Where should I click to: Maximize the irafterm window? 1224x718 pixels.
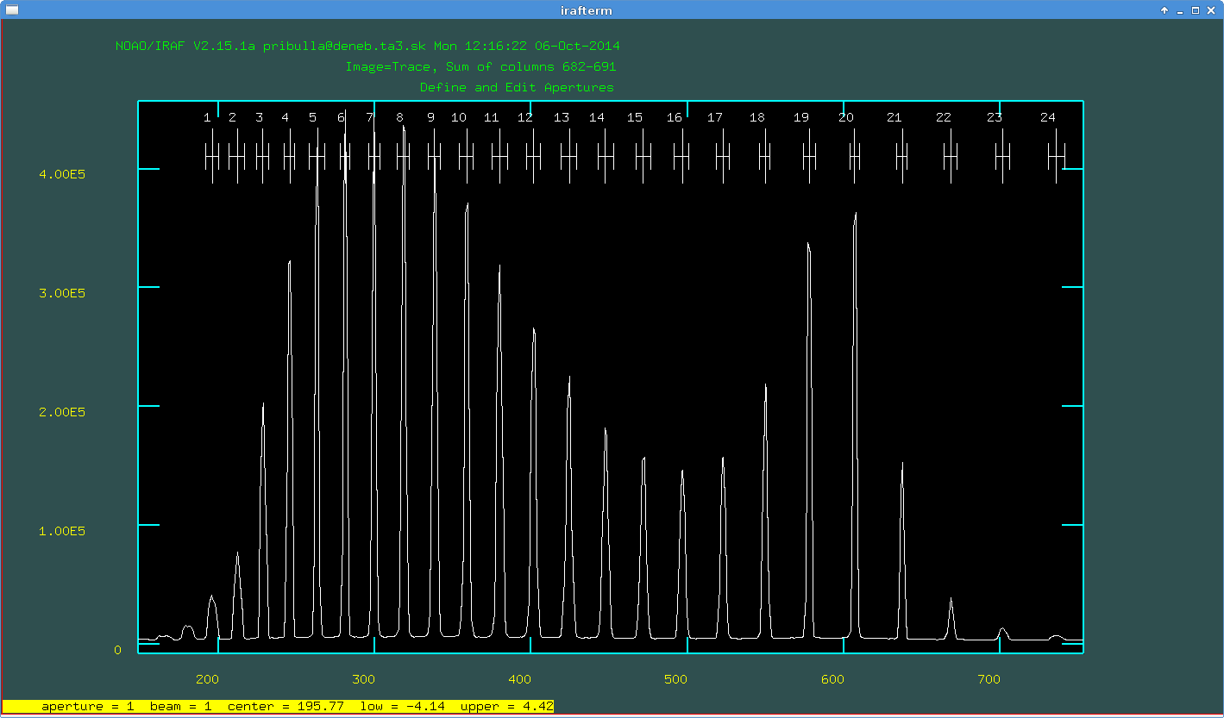tap(1196, 10)
